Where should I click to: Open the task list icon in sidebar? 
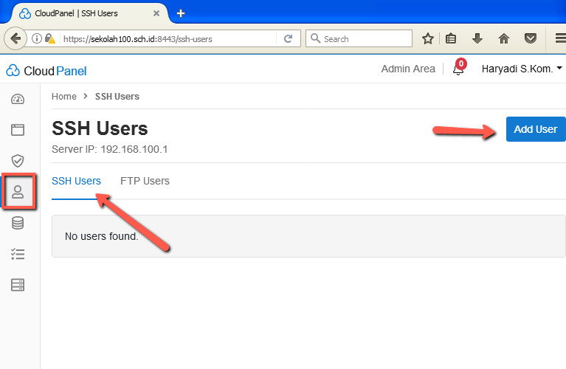point(18,254)
